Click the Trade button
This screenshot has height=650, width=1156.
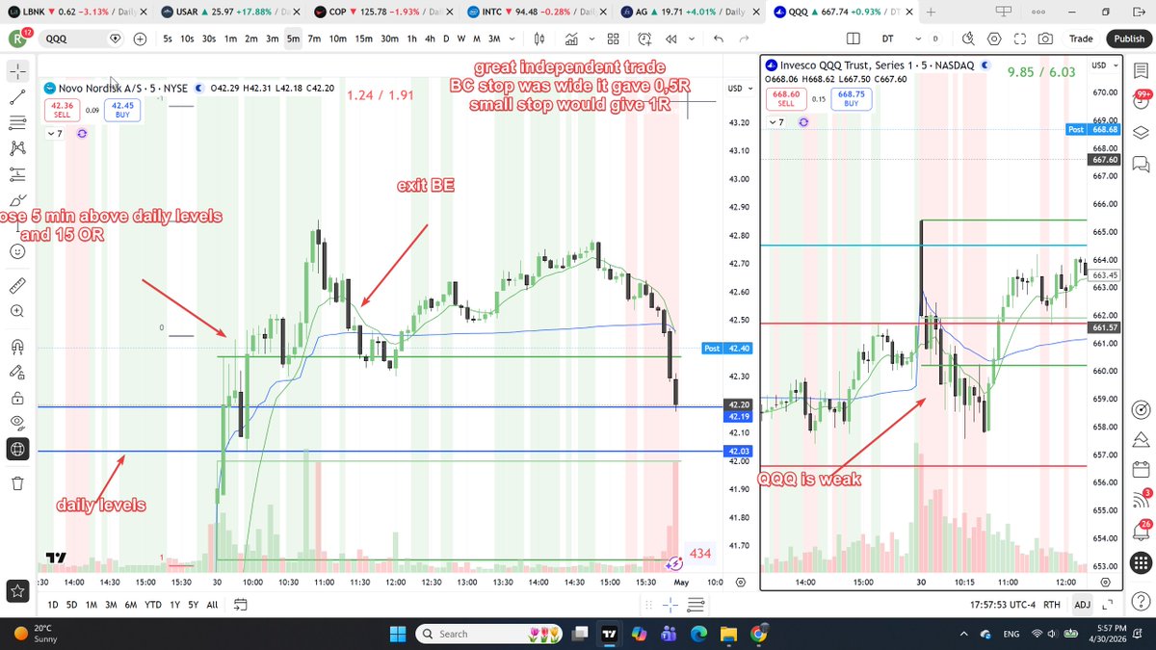[1081, 39]
